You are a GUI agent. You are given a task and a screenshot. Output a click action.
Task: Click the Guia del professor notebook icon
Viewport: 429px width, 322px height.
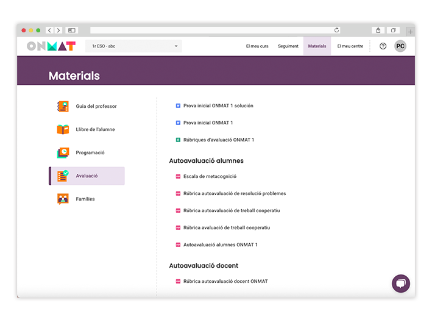63,106
